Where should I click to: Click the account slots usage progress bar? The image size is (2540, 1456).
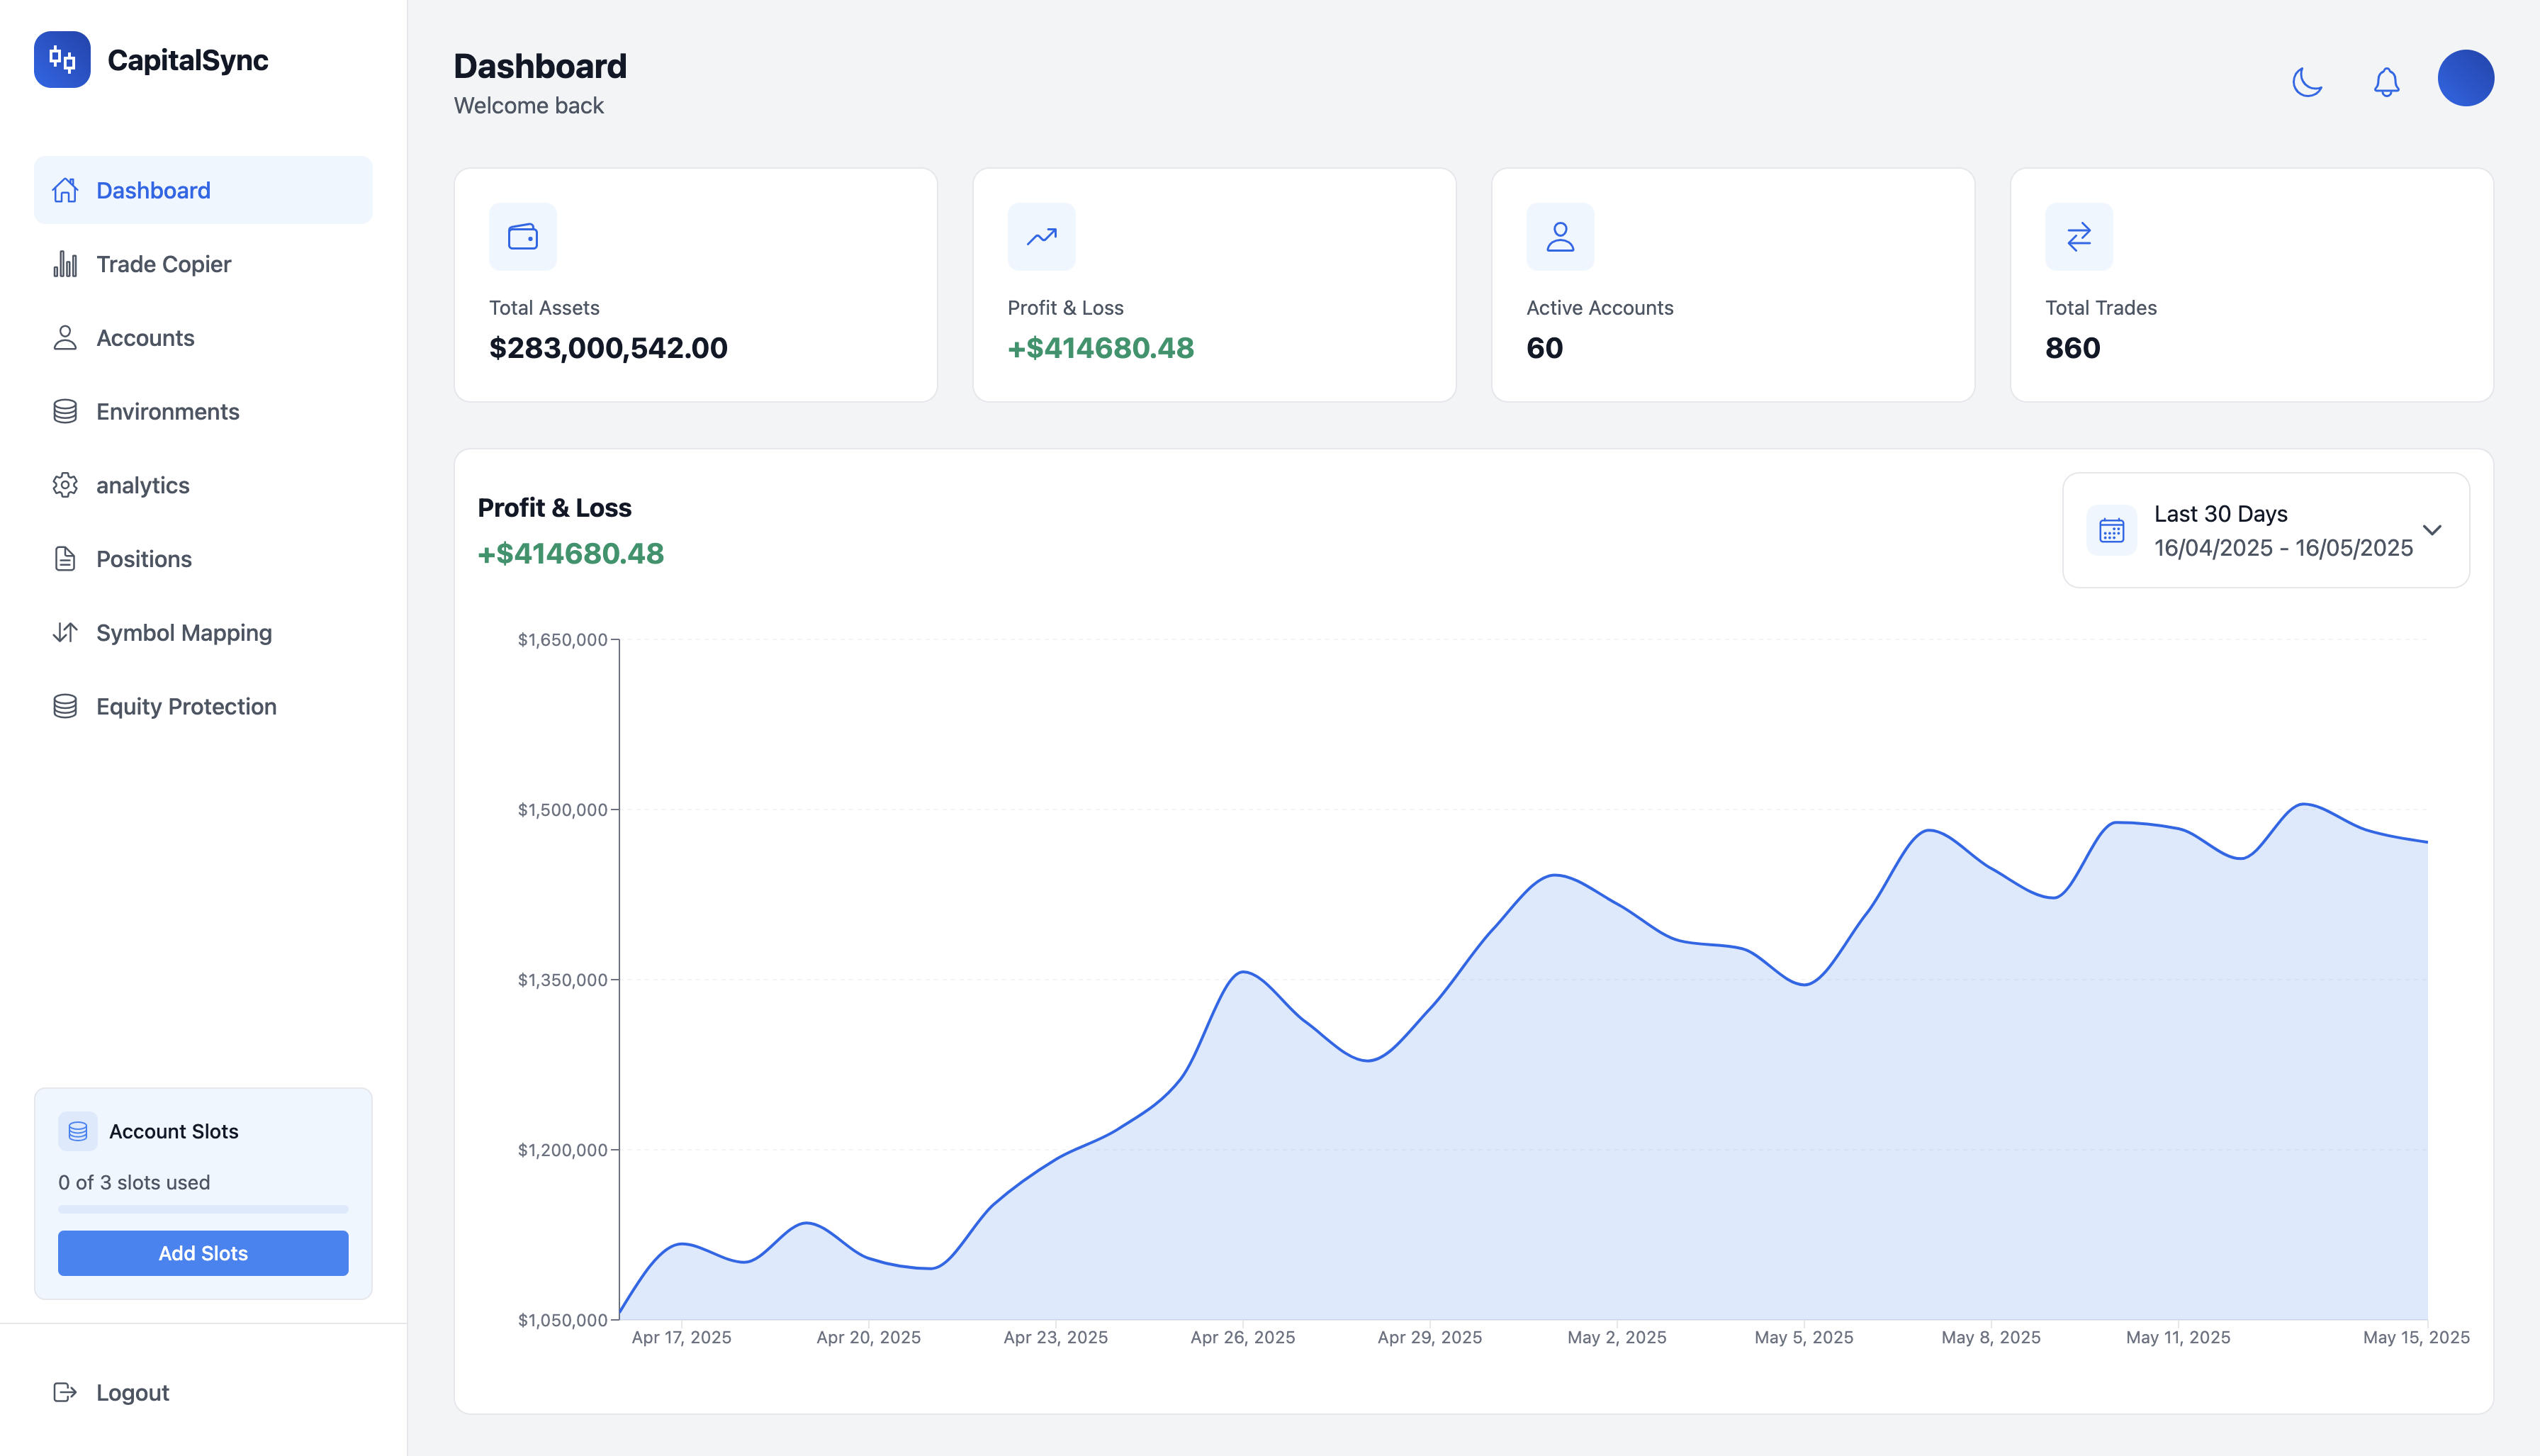click(202, 1208)
